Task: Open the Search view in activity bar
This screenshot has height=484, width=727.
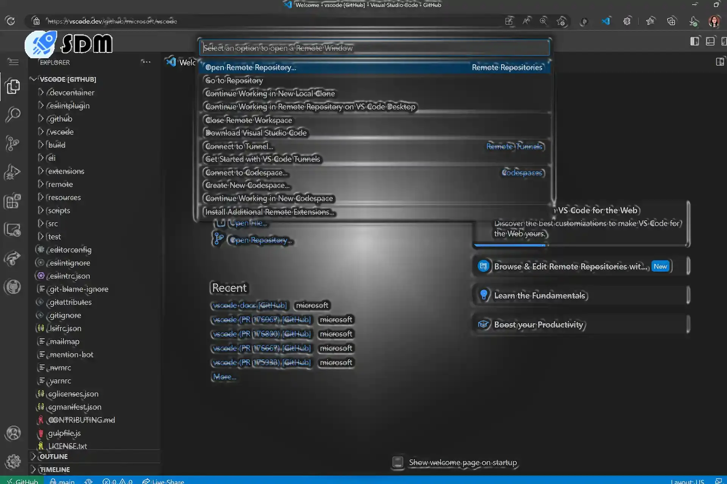Action: 13,115
